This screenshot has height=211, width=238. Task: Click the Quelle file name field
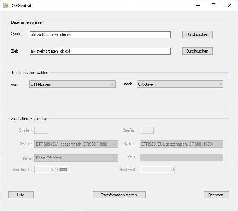[100, 35]
